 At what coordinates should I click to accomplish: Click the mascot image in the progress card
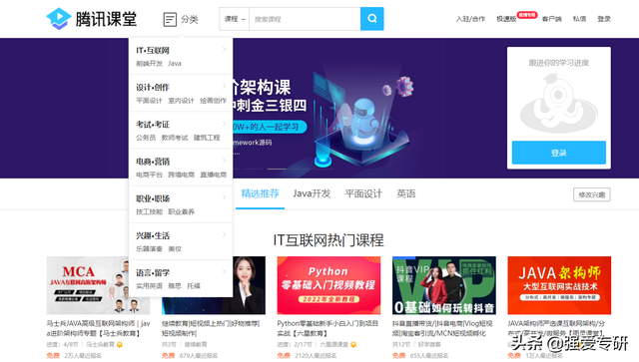coord(559,103)
